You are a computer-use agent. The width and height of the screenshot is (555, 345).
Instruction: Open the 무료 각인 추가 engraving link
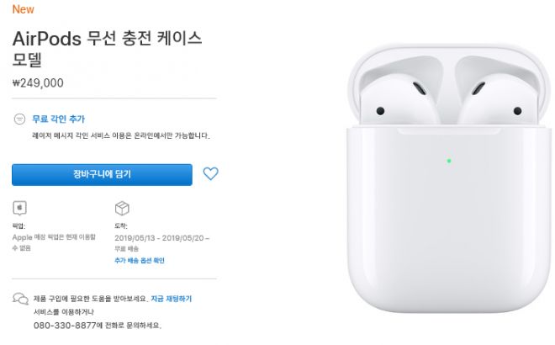click(x=58, y=119)
